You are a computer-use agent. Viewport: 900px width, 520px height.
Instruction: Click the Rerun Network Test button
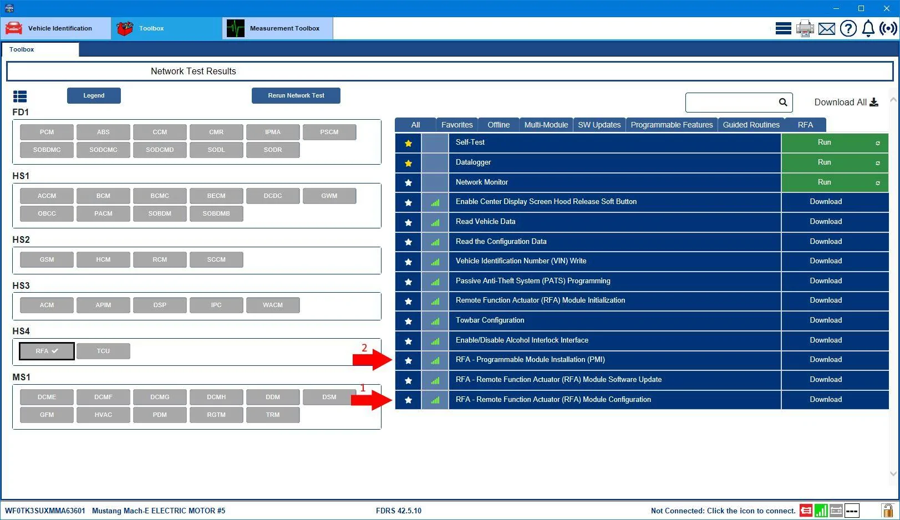point(296,95)
